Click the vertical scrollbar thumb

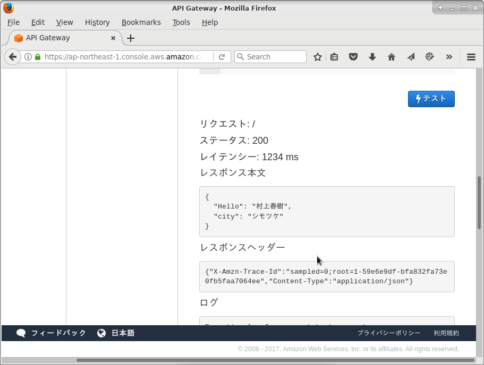point(479,203)
